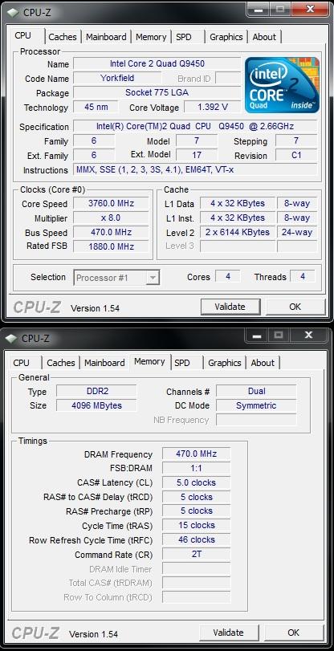Open About tab in top window
The width and height of the screenshot is (334, 651).
[x=264, y=37]
